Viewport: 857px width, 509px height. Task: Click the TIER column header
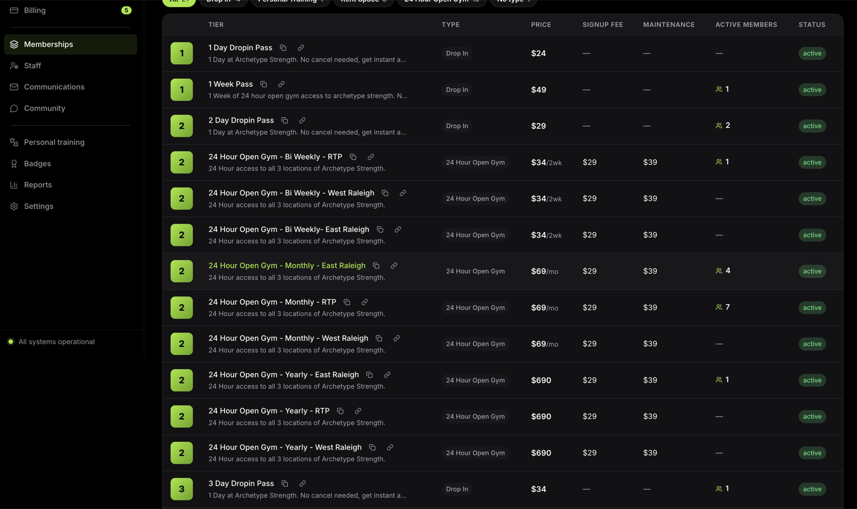pyautogui.click(x=216, y=25)
